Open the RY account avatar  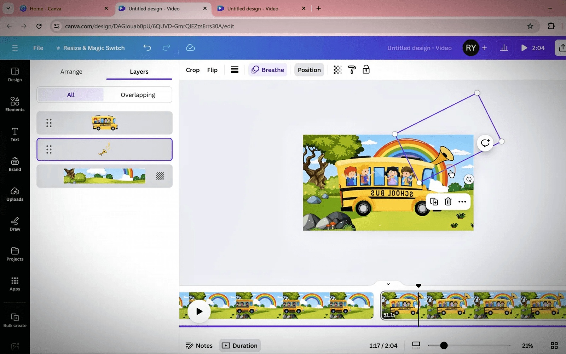471,48
